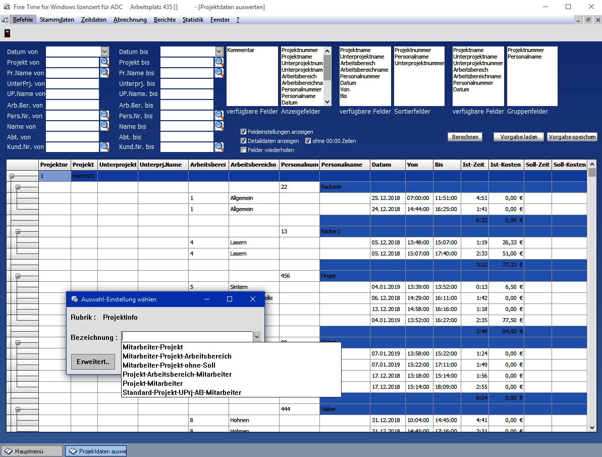
Task: Click scroll down arrow of data grid
Action: coord(591,427)
